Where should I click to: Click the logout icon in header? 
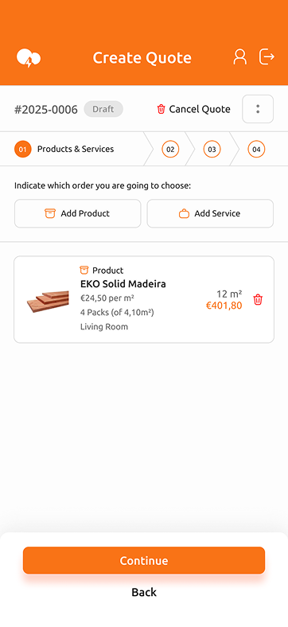pyautogui.click(x=267, y=56)
